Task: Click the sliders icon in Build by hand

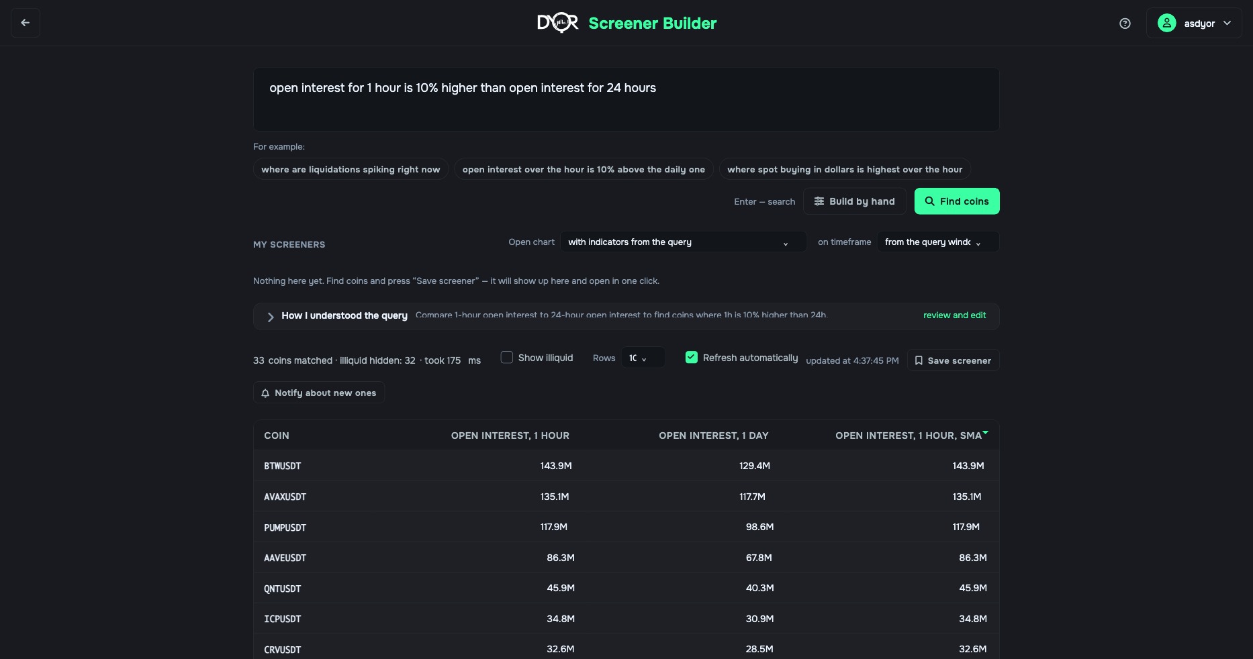Action: pyautogui.click(x=819, y=201)
